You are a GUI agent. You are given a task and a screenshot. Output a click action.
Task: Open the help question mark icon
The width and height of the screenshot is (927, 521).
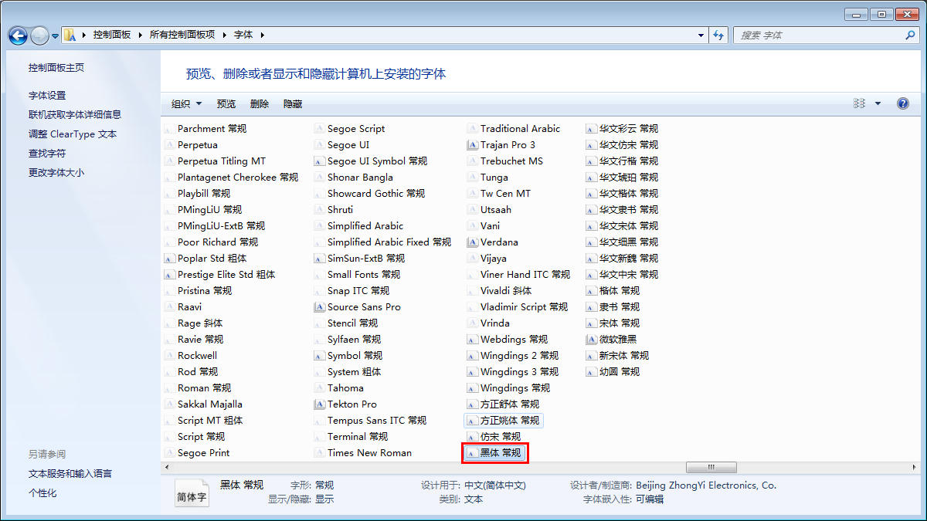902,103
